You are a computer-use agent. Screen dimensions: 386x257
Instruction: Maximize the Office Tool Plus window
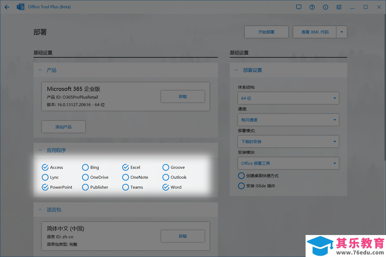pos(366,7)
